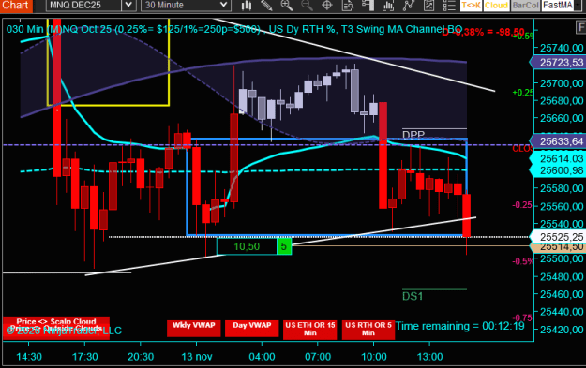
Task: Toggle the FastMA toolbar button
Action: click(558, 6)
